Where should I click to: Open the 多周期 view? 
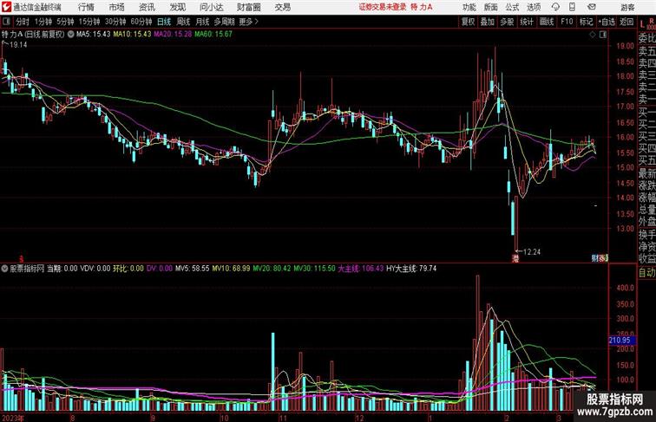[x=225, y=22]
